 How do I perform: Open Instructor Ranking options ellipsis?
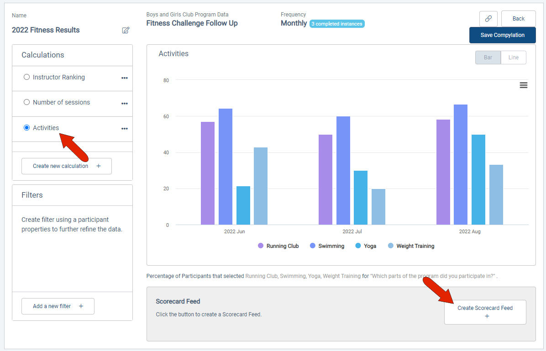[124, 78]
